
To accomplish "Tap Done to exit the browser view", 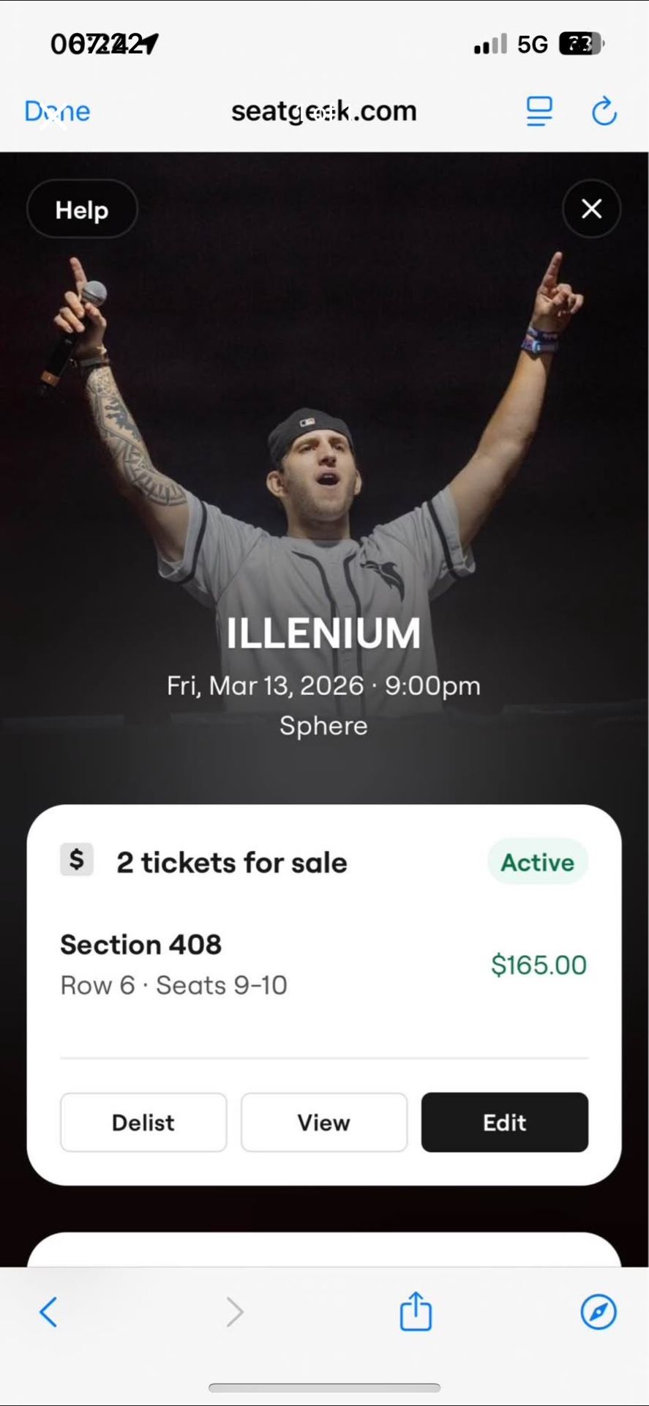I will (56, 111).
